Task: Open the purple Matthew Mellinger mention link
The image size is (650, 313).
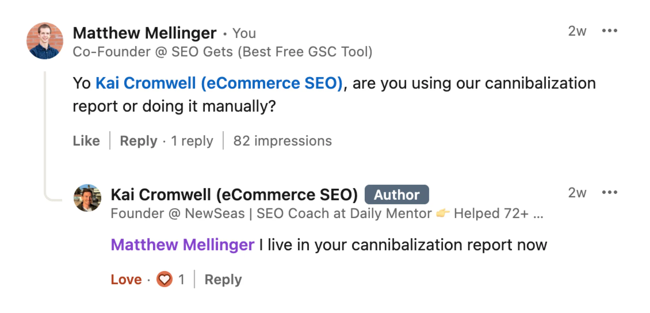Action: coord(183,245)
